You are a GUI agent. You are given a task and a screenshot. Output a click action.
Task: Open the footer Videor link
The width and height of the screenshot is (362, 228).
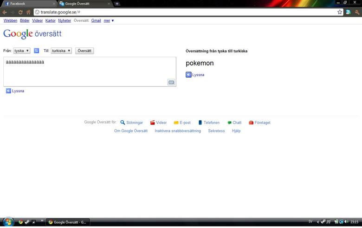(161, 123)
